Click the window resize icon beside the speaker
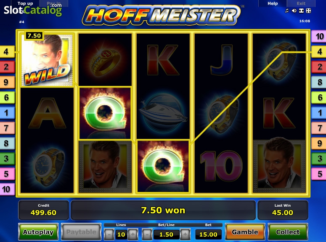Screen dimensions: 326x242 click(x=301, y=11)
